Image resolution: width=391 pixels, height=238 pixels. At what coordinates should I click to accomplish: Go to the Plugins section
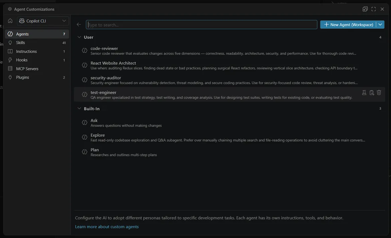[x=37, y=77]
